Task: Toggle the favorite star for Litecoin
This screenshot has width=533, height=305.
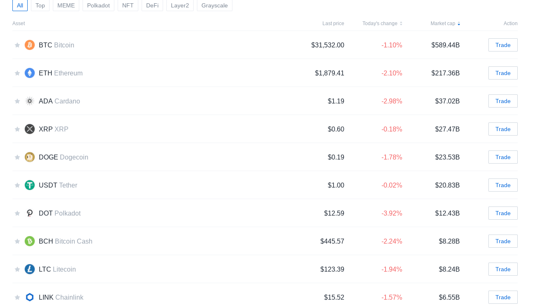Action: [17, 269]
